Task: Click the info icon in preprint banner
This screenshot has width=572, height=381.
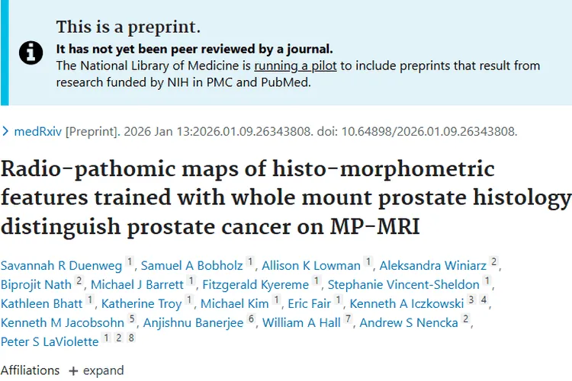Action: [31, 52]
